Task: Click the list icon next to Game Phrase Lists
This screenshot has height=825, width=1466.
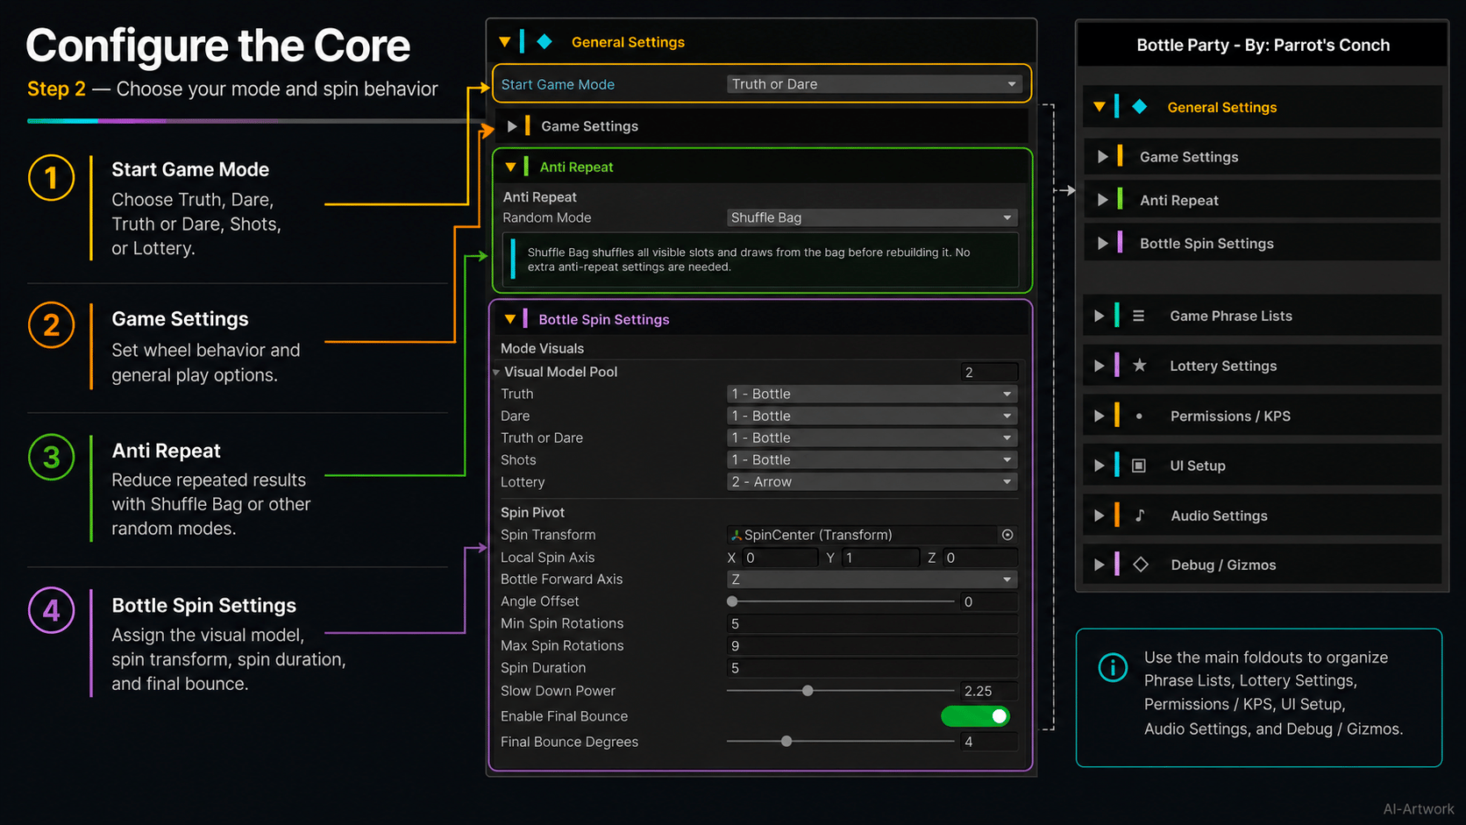Action: 1138,316
